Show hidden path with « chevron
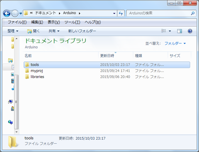This screenshot has width=199, height=152. click(x=31, y=13)
